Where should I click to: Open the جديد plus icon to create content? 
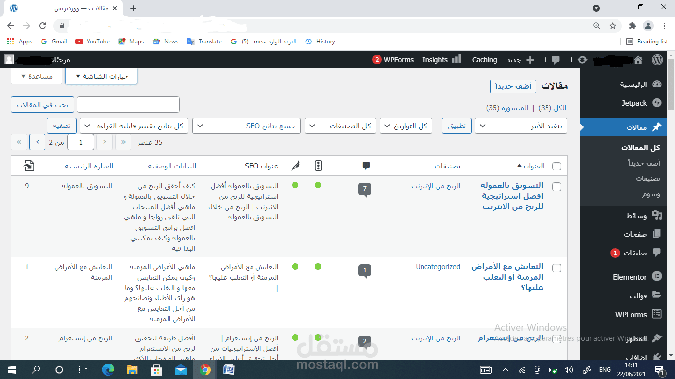530,60
